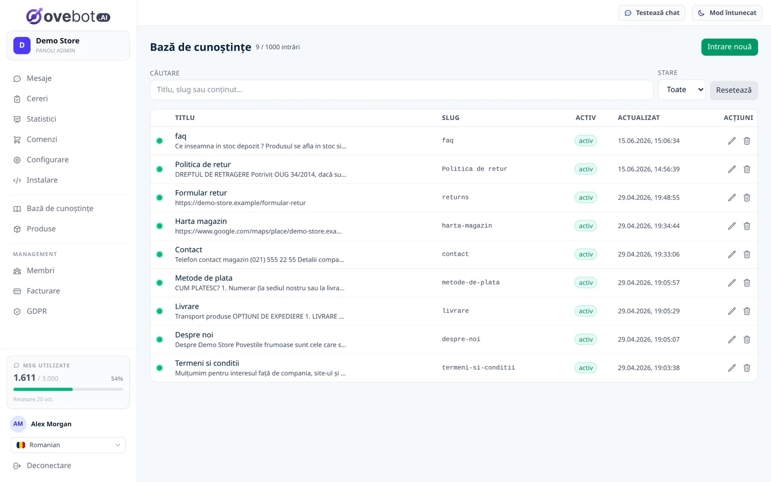The height and width of the screenshot is (482, 771).
Task: Toggle activ badge for Formular retur
Action: [x=586, y=198]
